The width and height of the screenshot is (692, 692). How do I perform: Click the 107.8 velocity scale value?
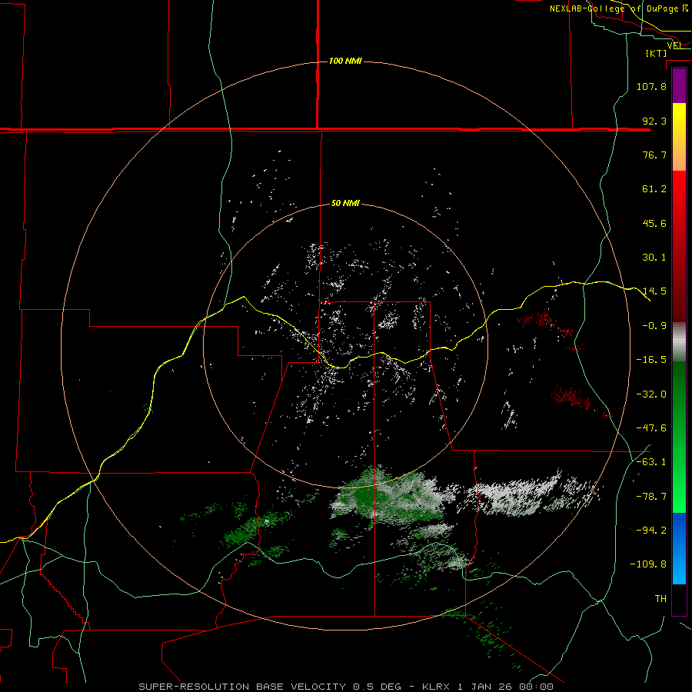651,86
